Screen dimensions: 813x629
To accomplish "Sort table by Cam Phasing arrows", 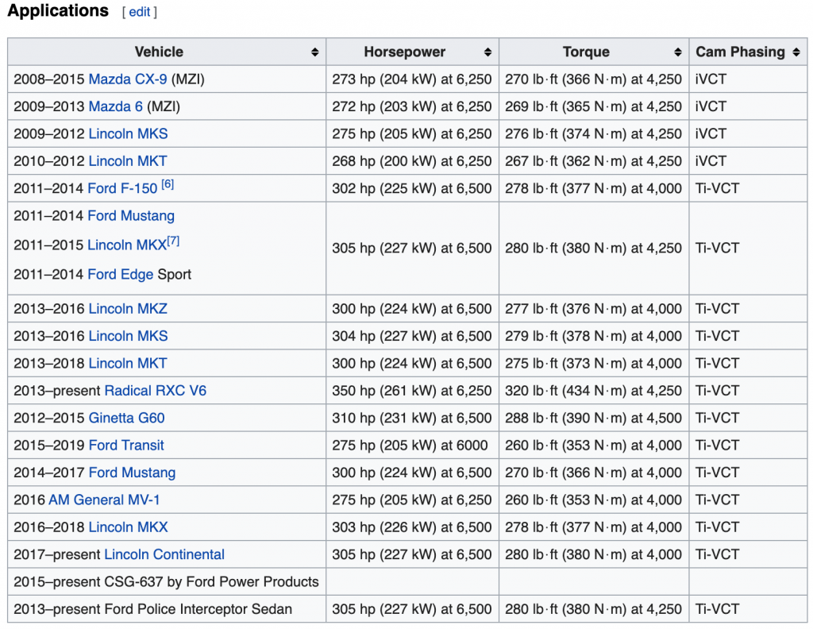I will point(796,52).
